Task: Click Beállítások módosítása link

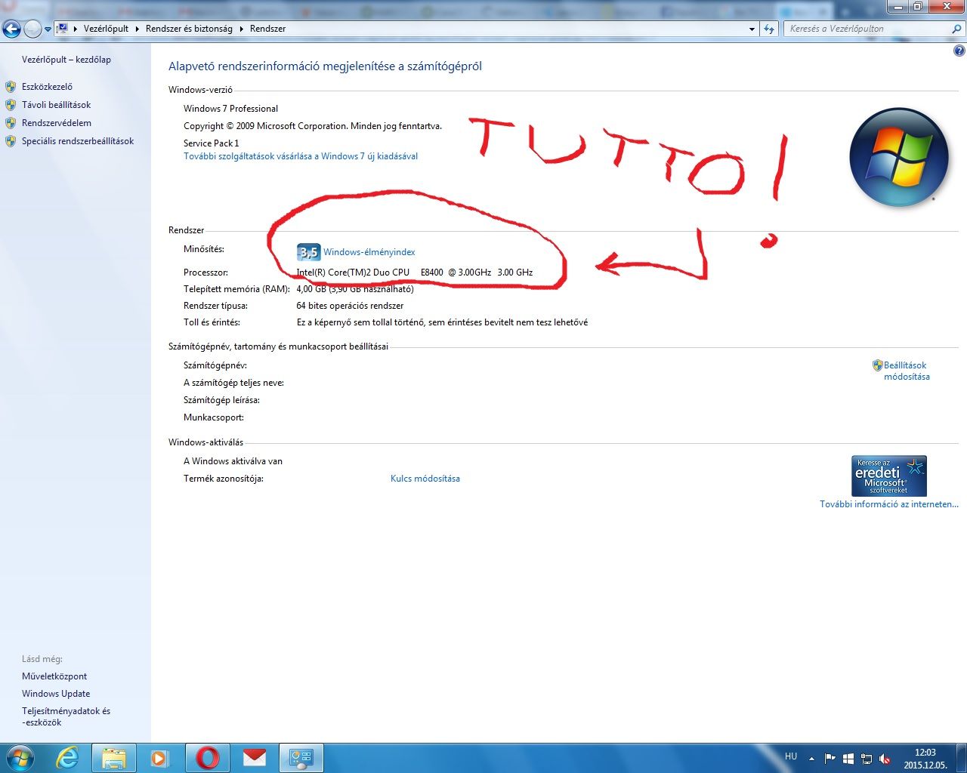Action: (907, 371)
